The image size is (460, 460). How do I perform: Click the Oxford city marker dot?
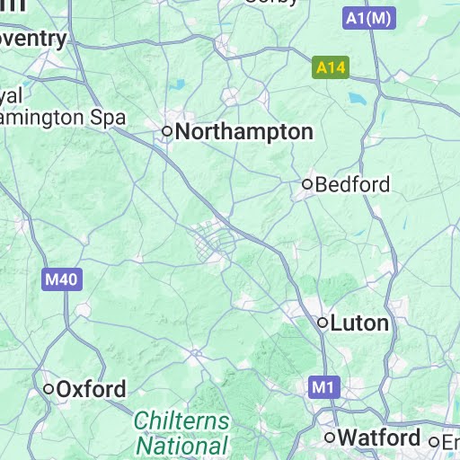point(49,389)
